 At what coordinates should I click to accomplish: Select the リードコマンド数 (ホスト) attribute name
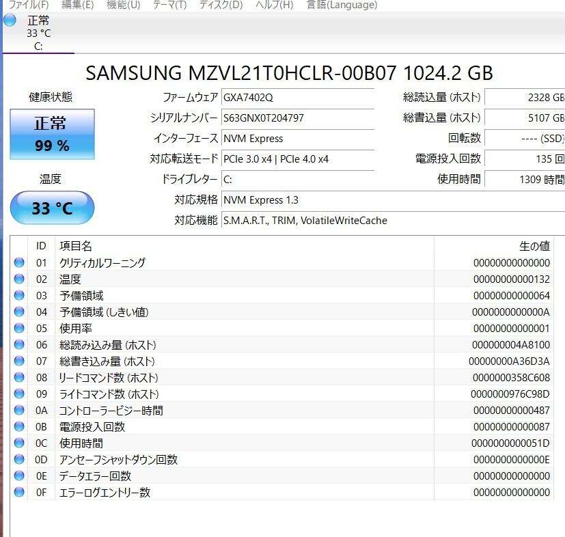pos(109,377)
